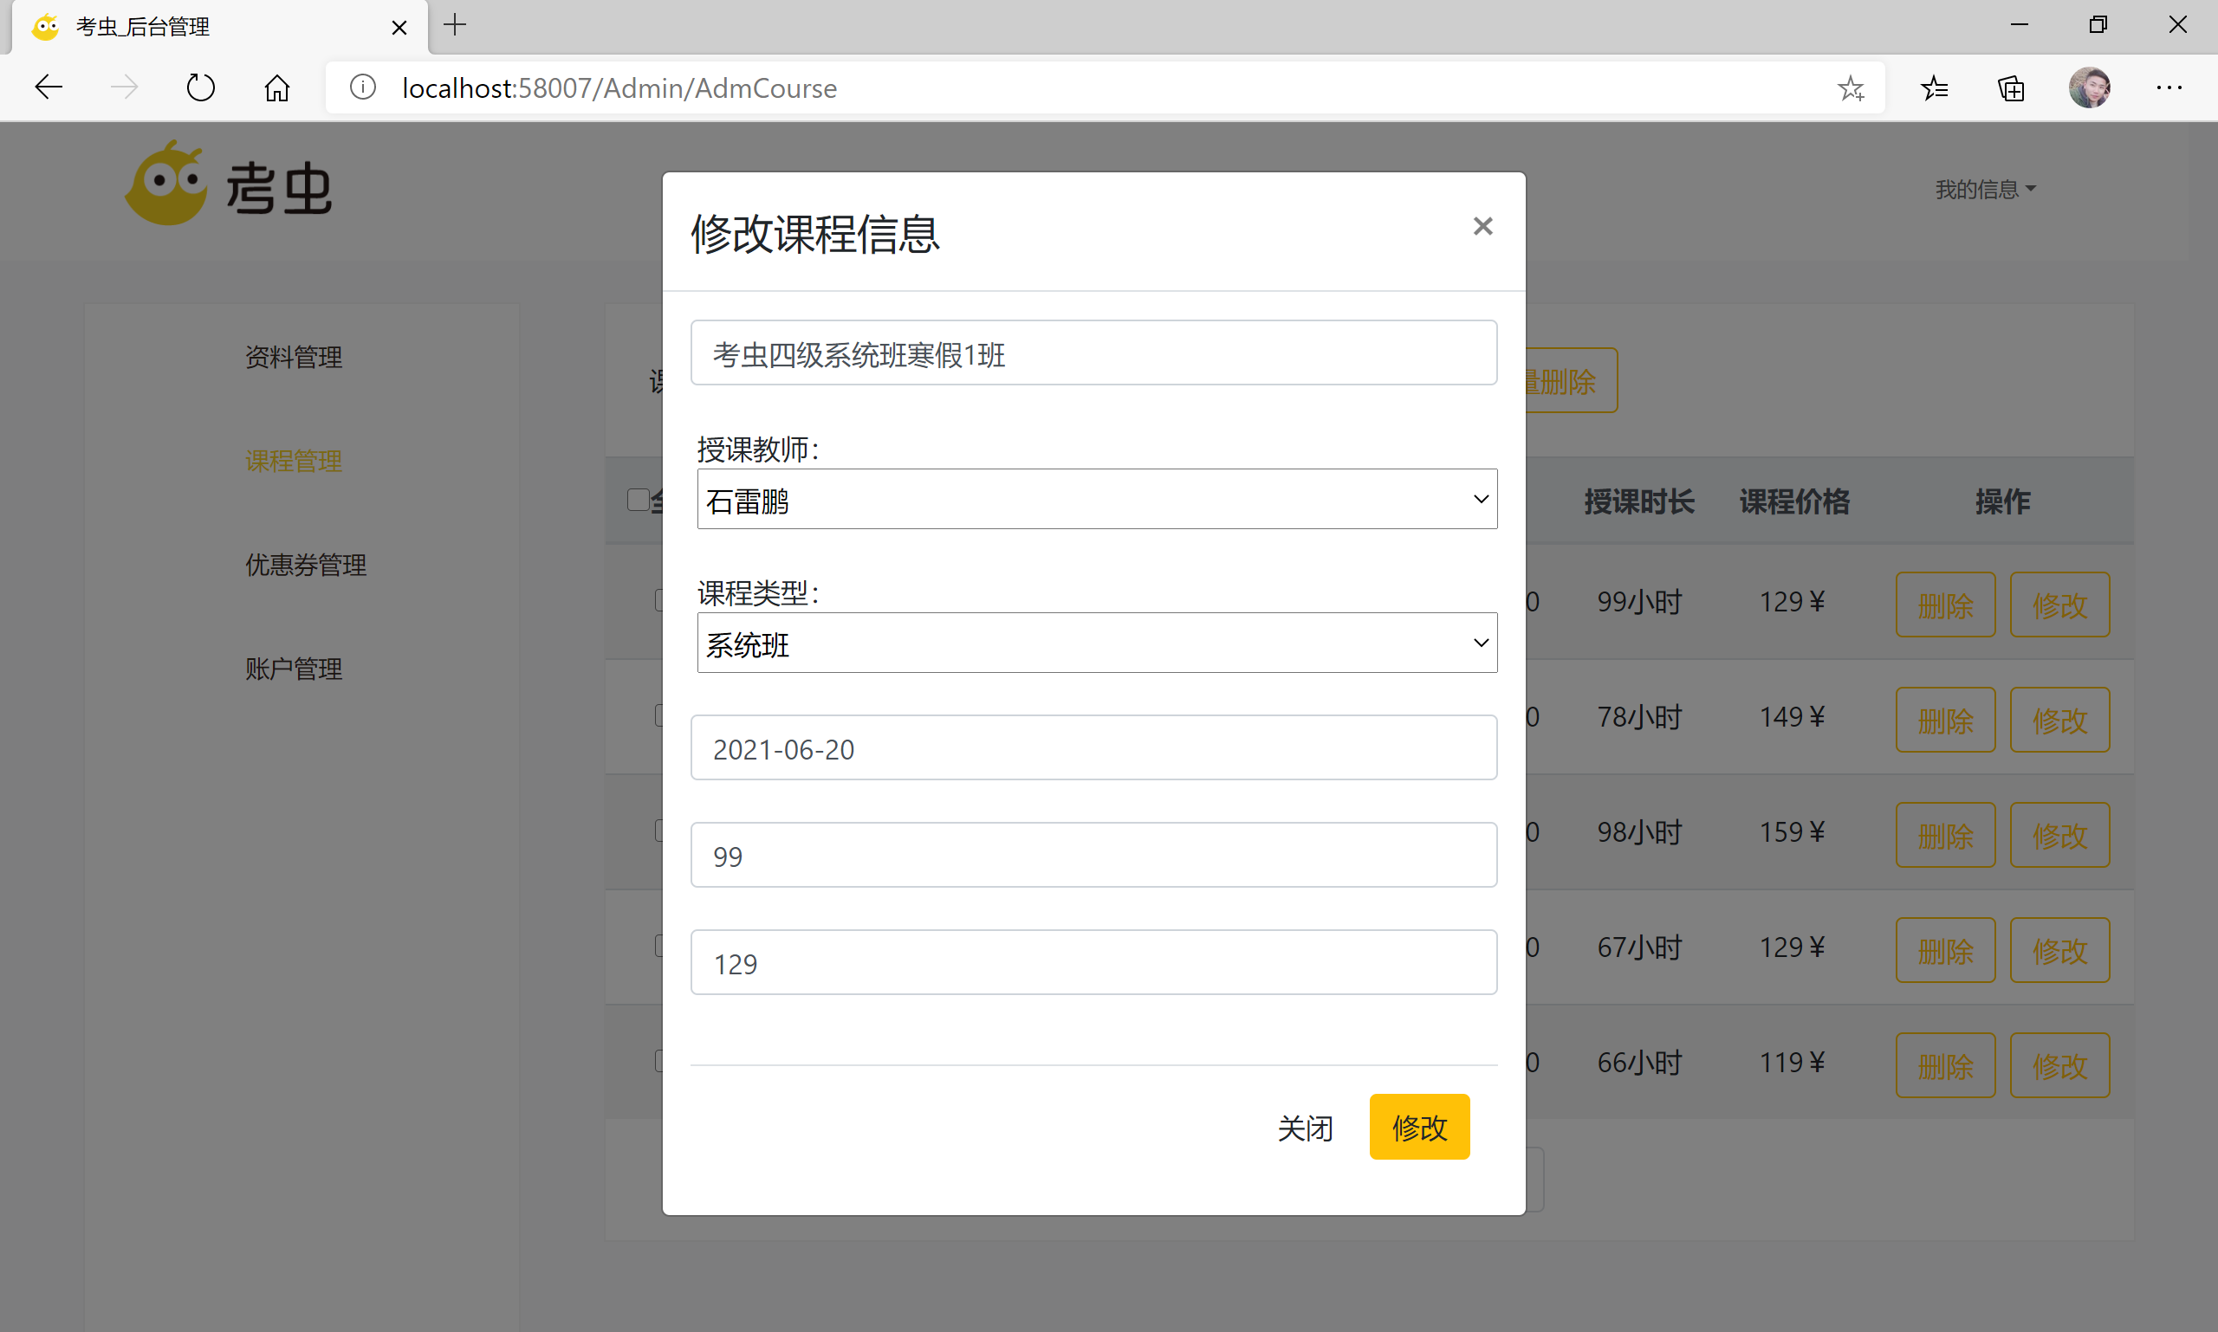The image size is (2218, 1332).
Task: Open the browser profile avatar
Action: point(2089,87)
